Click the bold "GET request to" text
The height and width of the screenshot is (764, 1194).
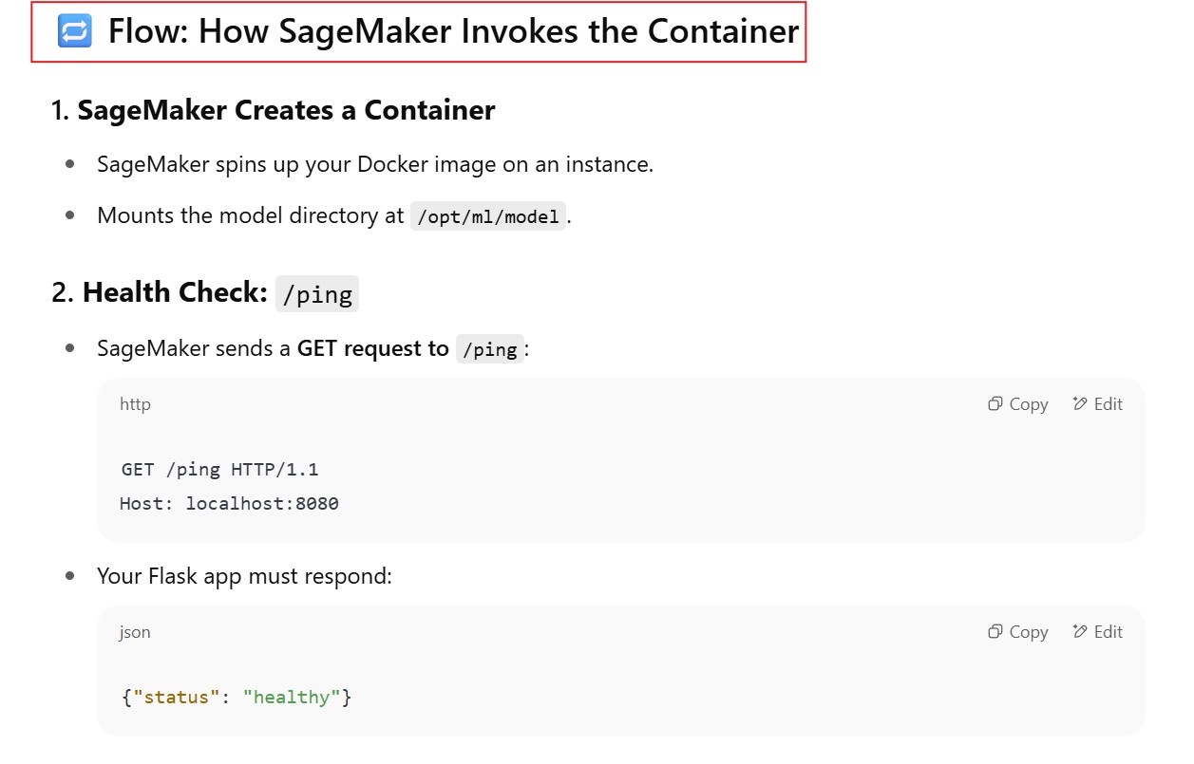tap(372, 348)
